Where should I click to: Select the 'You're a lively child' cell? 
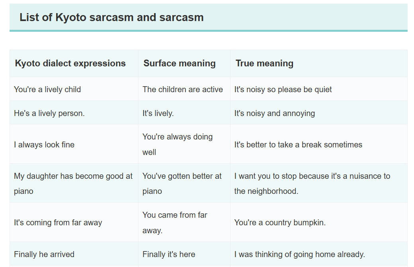click(x=74, y=89)
